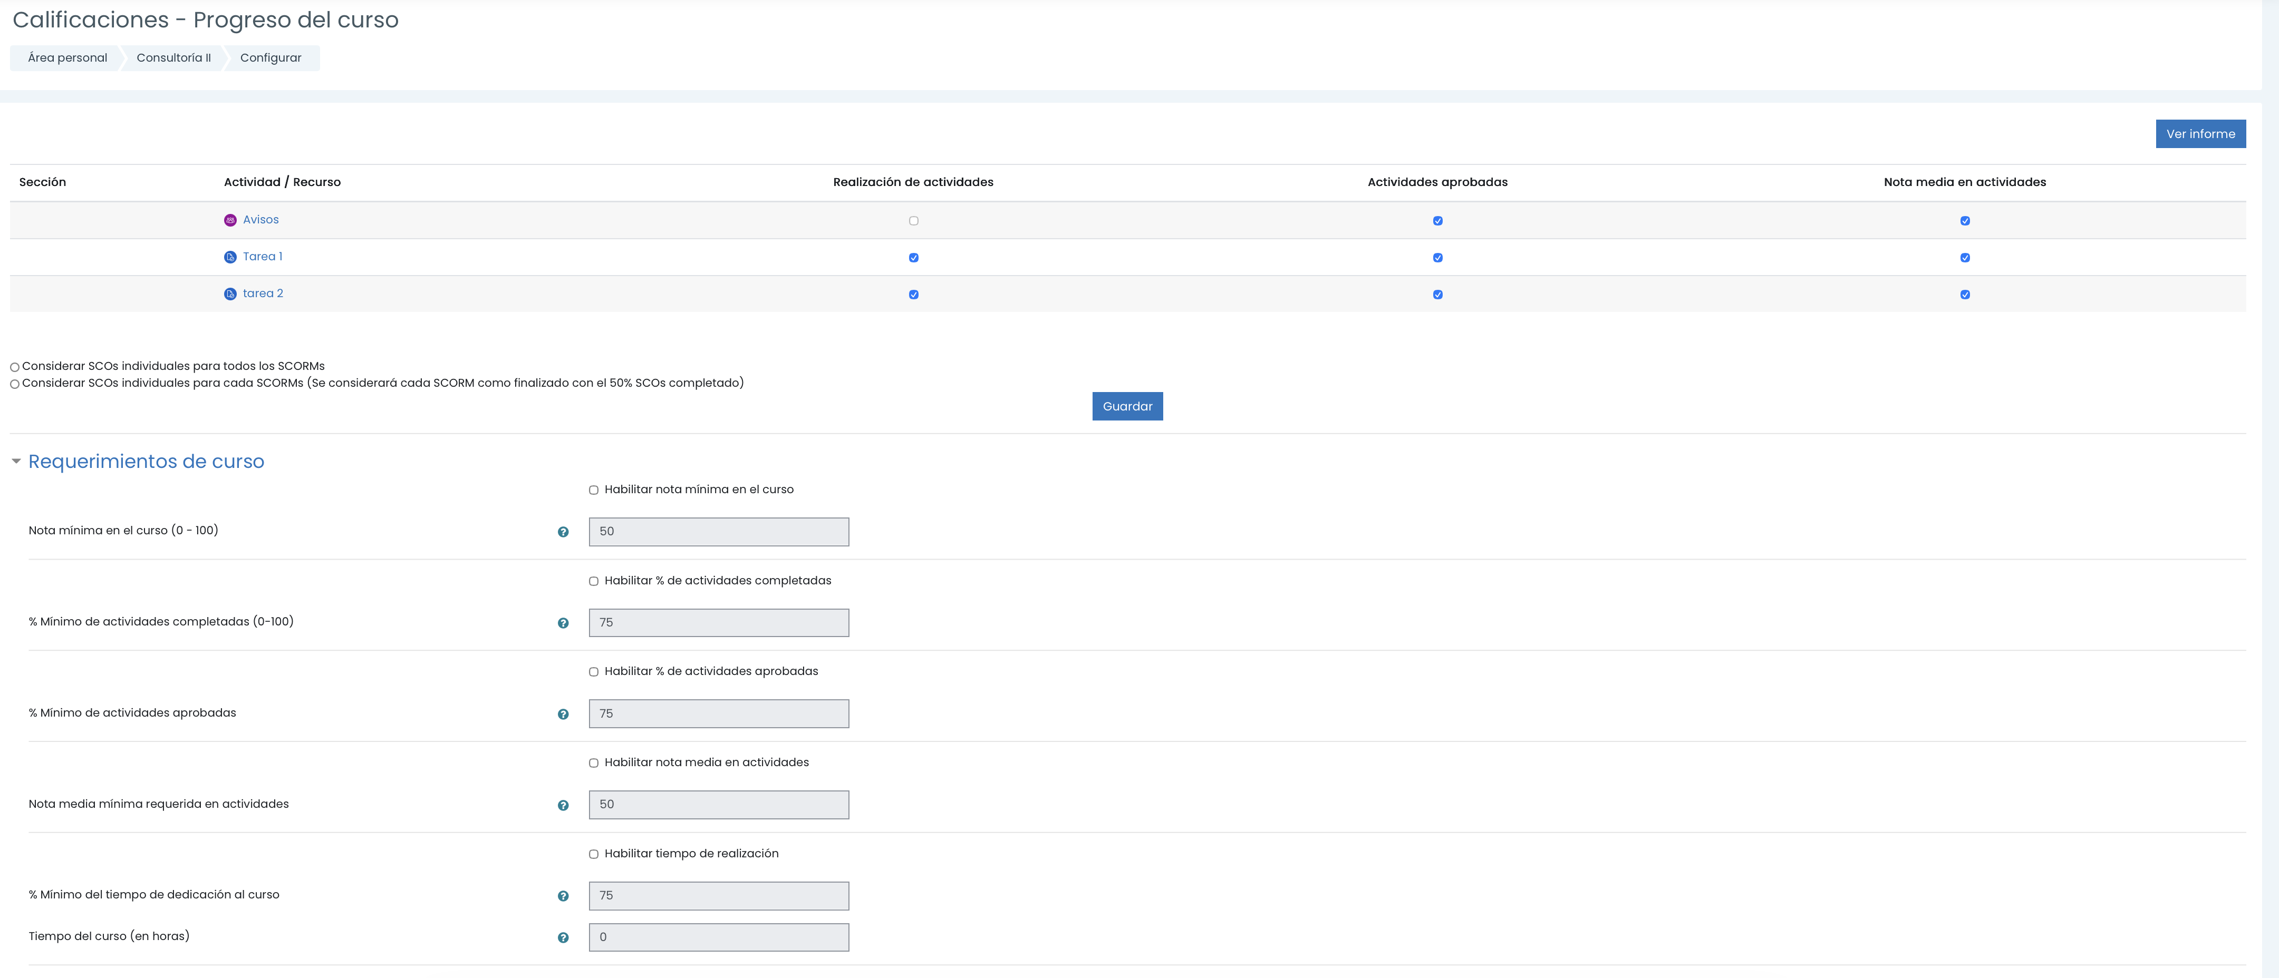Open help for mínimo de actividades completadas
The height and width of the screenshot is (978, 2279).
click(x=563, y=623)
